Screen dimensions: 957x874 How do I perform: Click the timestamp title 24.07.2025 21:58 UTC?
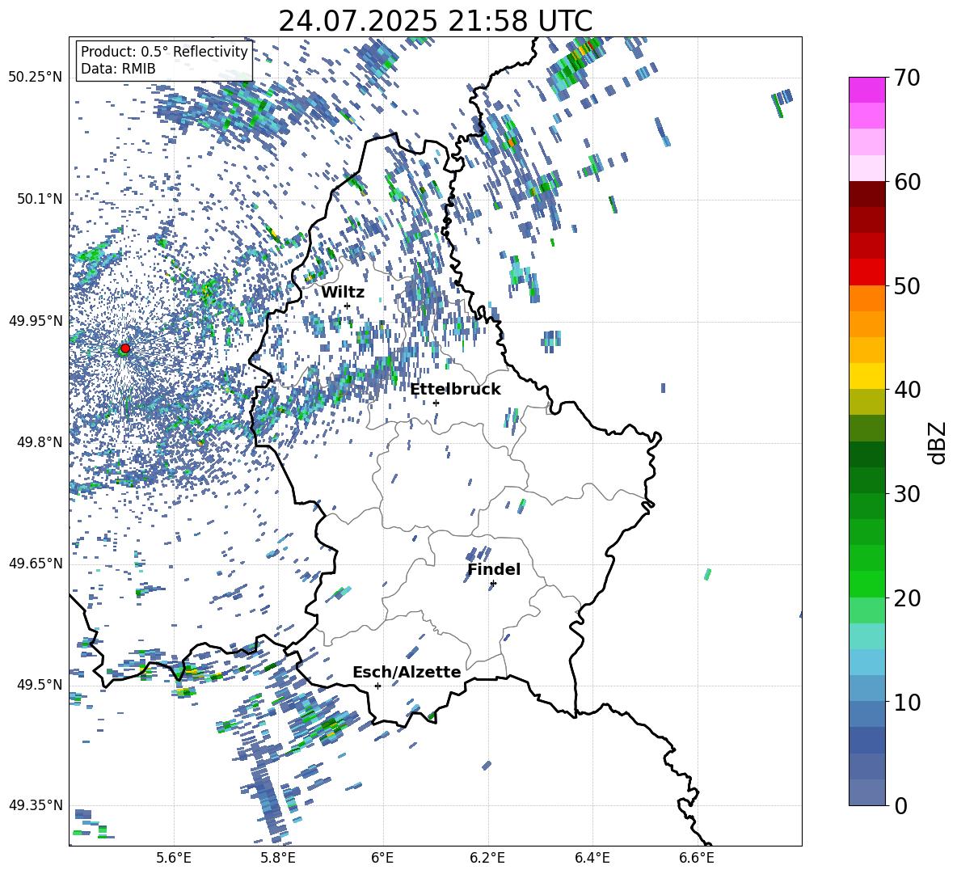tap(435, 21)
